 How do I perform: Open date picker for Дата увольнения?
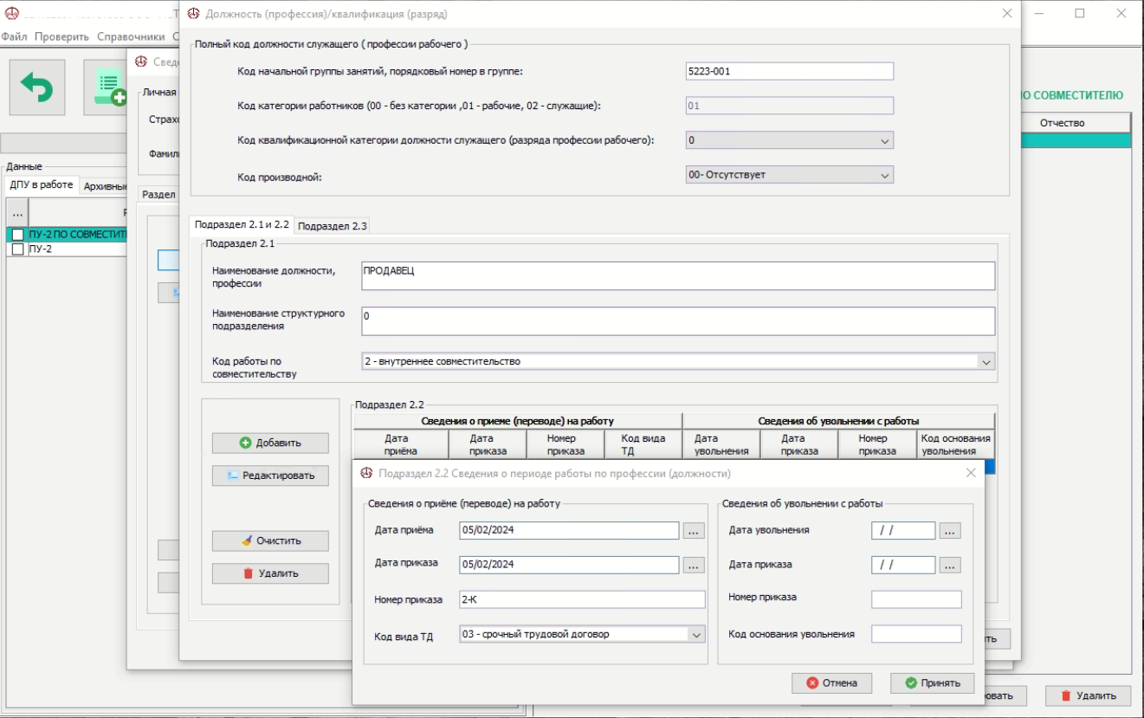tap(950, 530)
